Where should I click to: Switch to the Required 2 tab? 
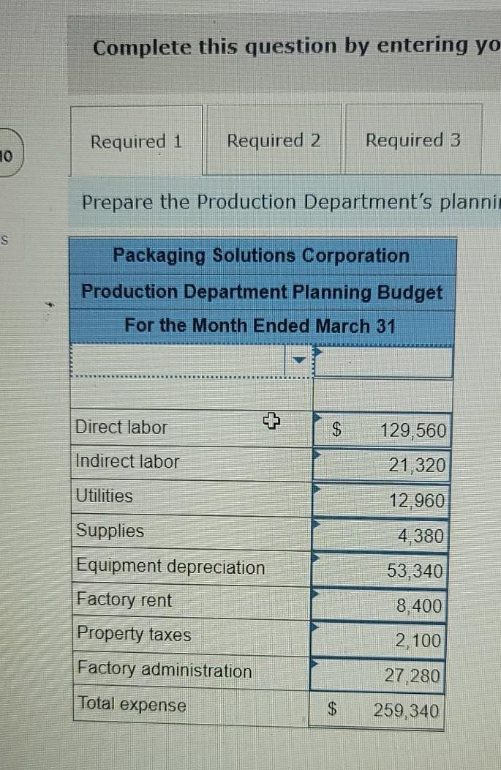pos(273,141)
